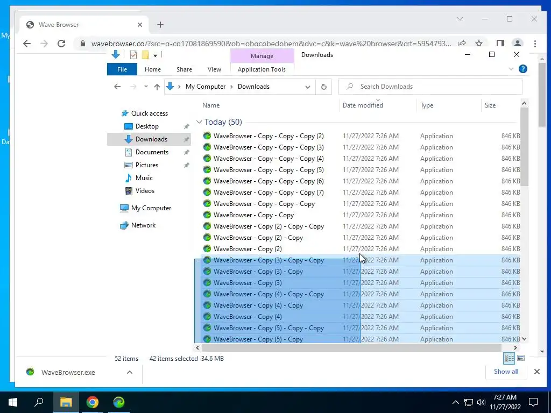Click the Chrome taskbar icon
This screenshot has width=551, height=413.
(92, 402)
